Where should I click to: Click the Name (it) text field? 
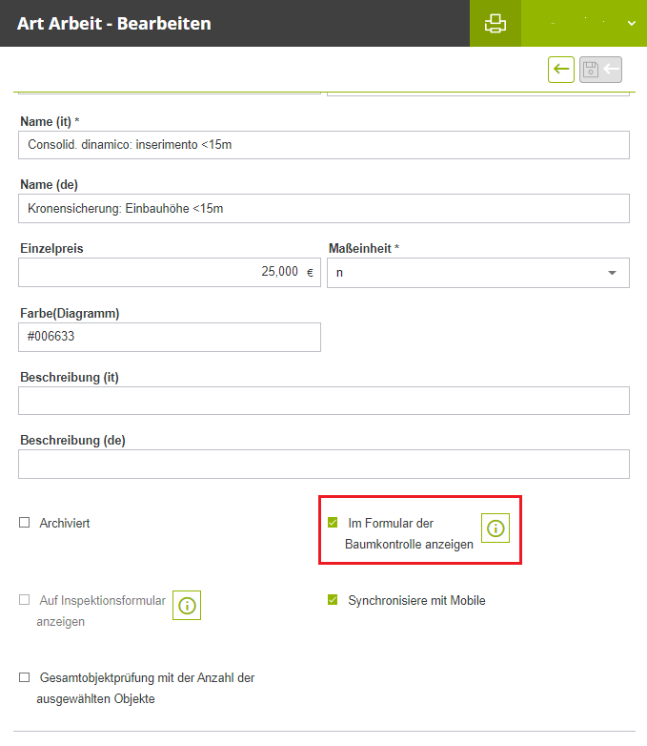tap(324, 144)
